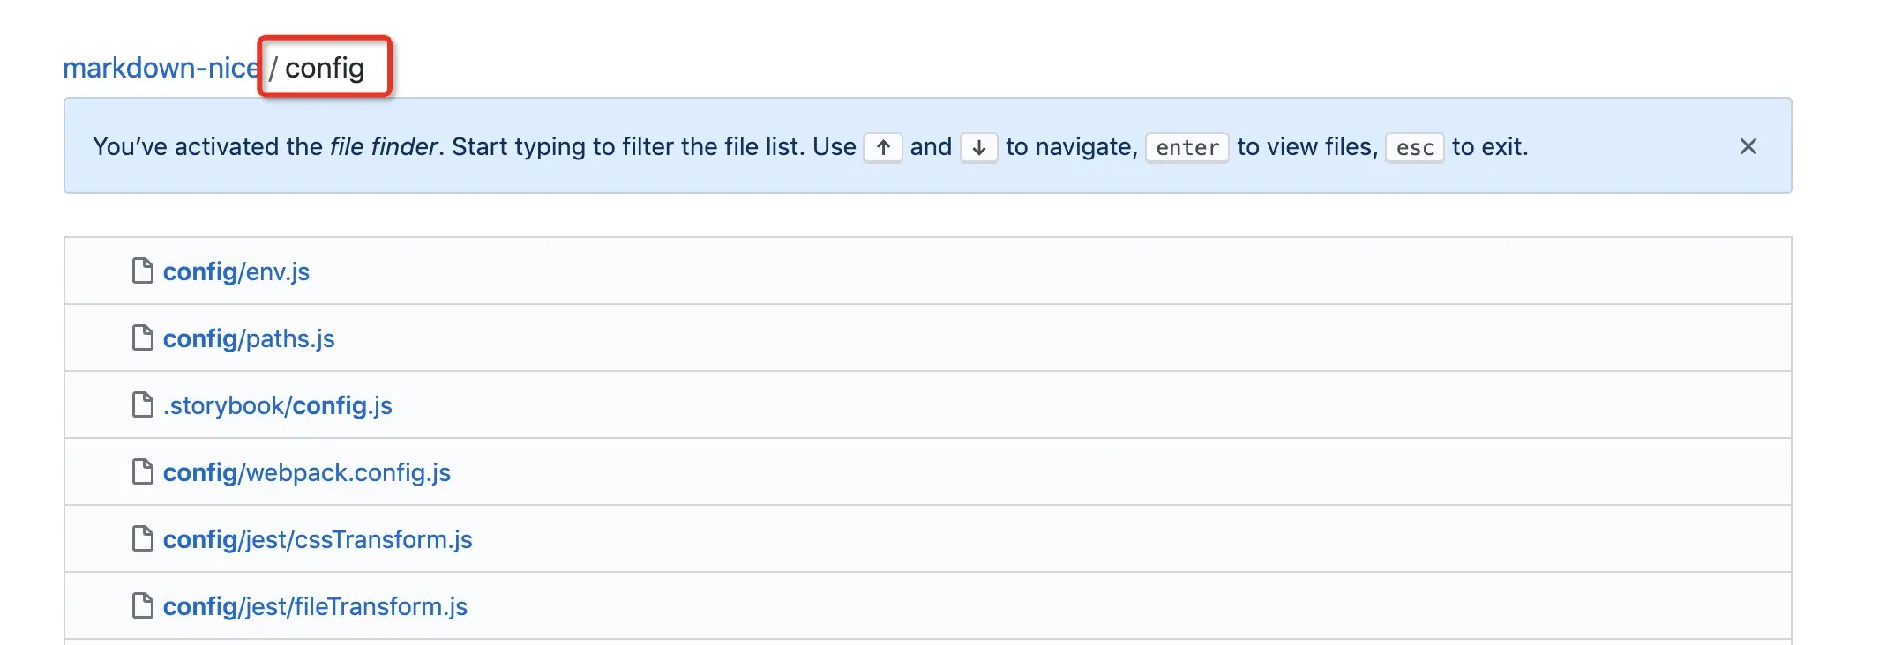Open config/jest/cssTransform.js file
Image resolution: width=1879 pixels, height=645 pixels.
pos(318,539)
